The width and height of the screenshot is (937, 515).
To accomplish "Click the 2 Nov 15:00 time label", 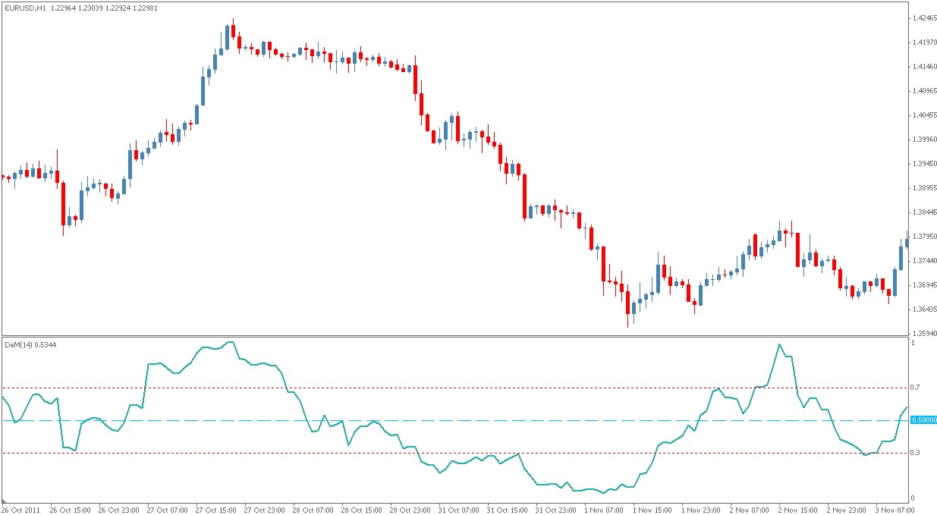I will click(x=800, y=510).
